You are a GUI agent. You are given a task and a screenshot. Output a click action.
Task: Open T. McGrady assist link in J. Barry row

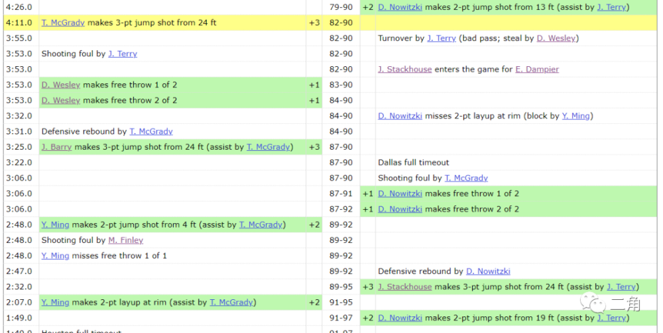tap(269, 147)
